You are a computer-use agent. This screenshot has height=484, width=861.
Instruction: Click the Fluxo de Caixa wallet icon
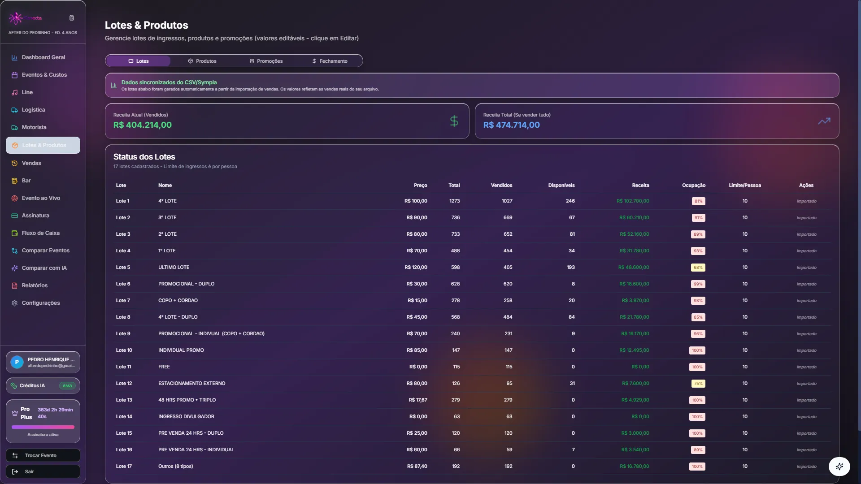click(14, 233)
